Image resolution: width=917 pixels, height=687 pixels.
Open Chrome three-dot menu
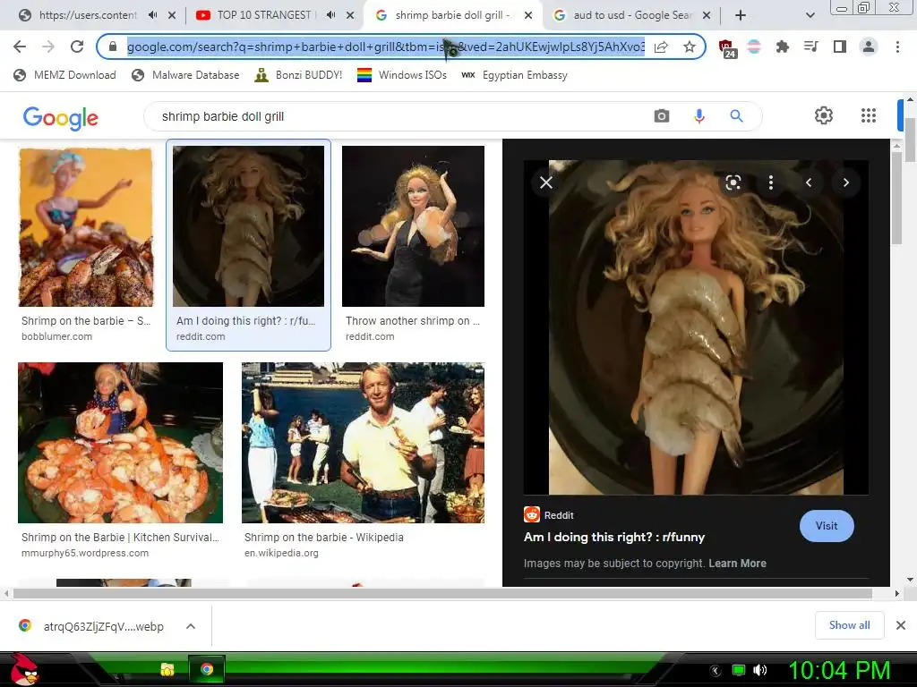click(897, 47)
